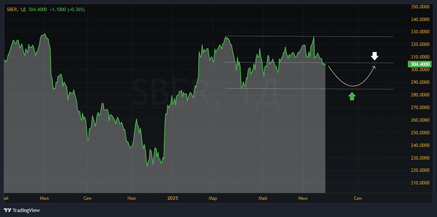Click the white down arrow marker
The height and width of the screenshot is (217, 437).
pyautogui.click(x=375, y=56)
